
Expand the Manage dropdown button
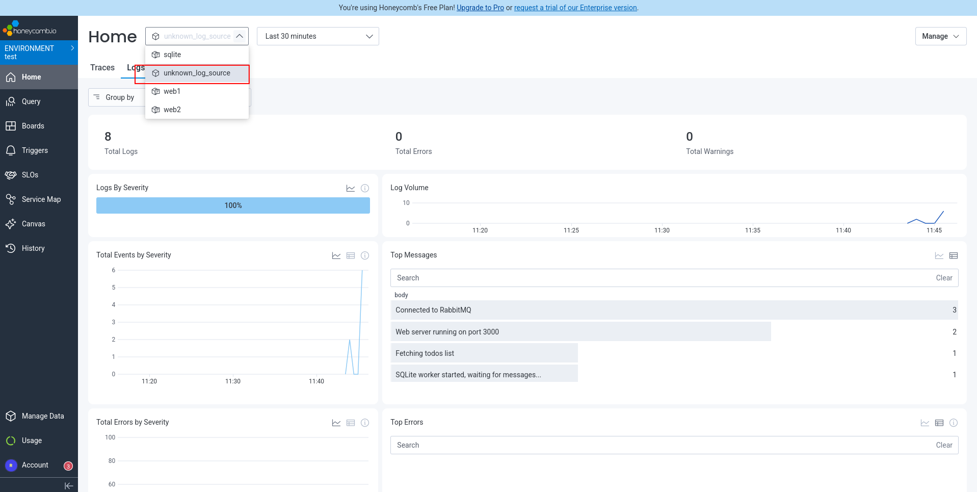point(940,36)
